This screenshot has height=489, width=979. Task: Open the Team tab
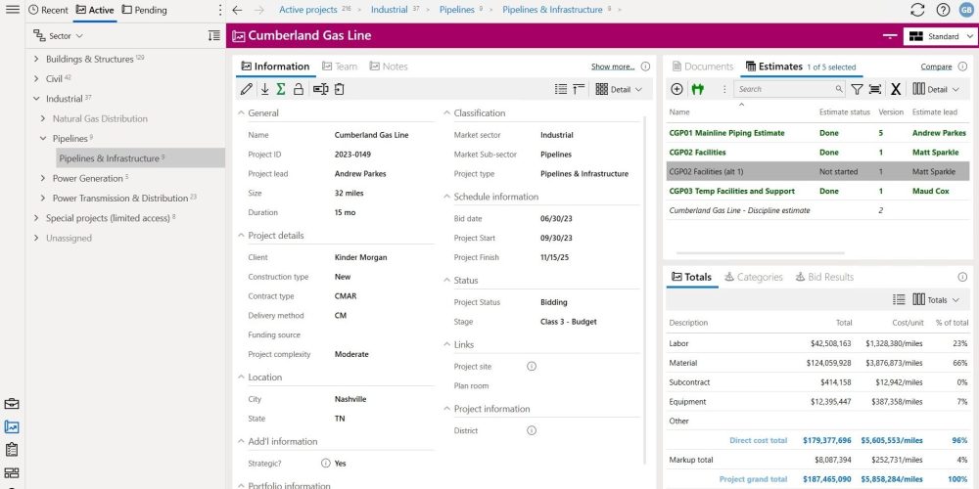pyautogui.click(x=340, y=67)
